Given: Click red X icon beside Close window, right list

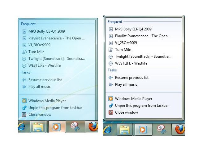Looking at the screenshot, I should 111,112.
